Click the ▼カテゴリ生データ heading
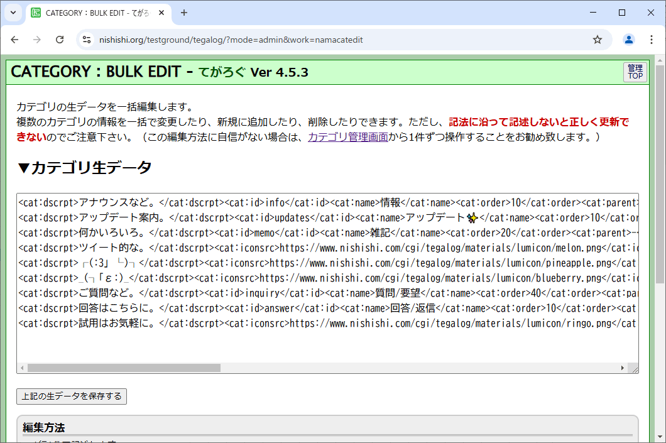 [85, 167]
